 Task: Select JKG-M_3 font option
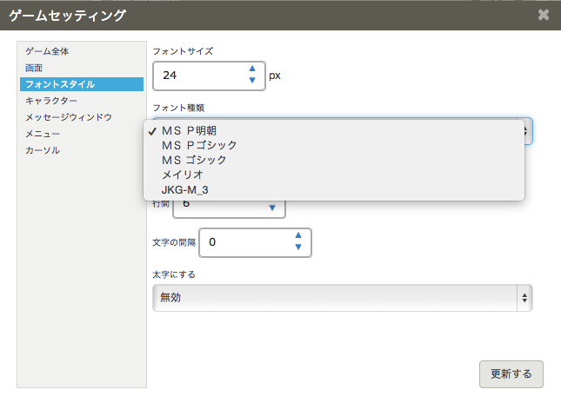tap(184, 189)
